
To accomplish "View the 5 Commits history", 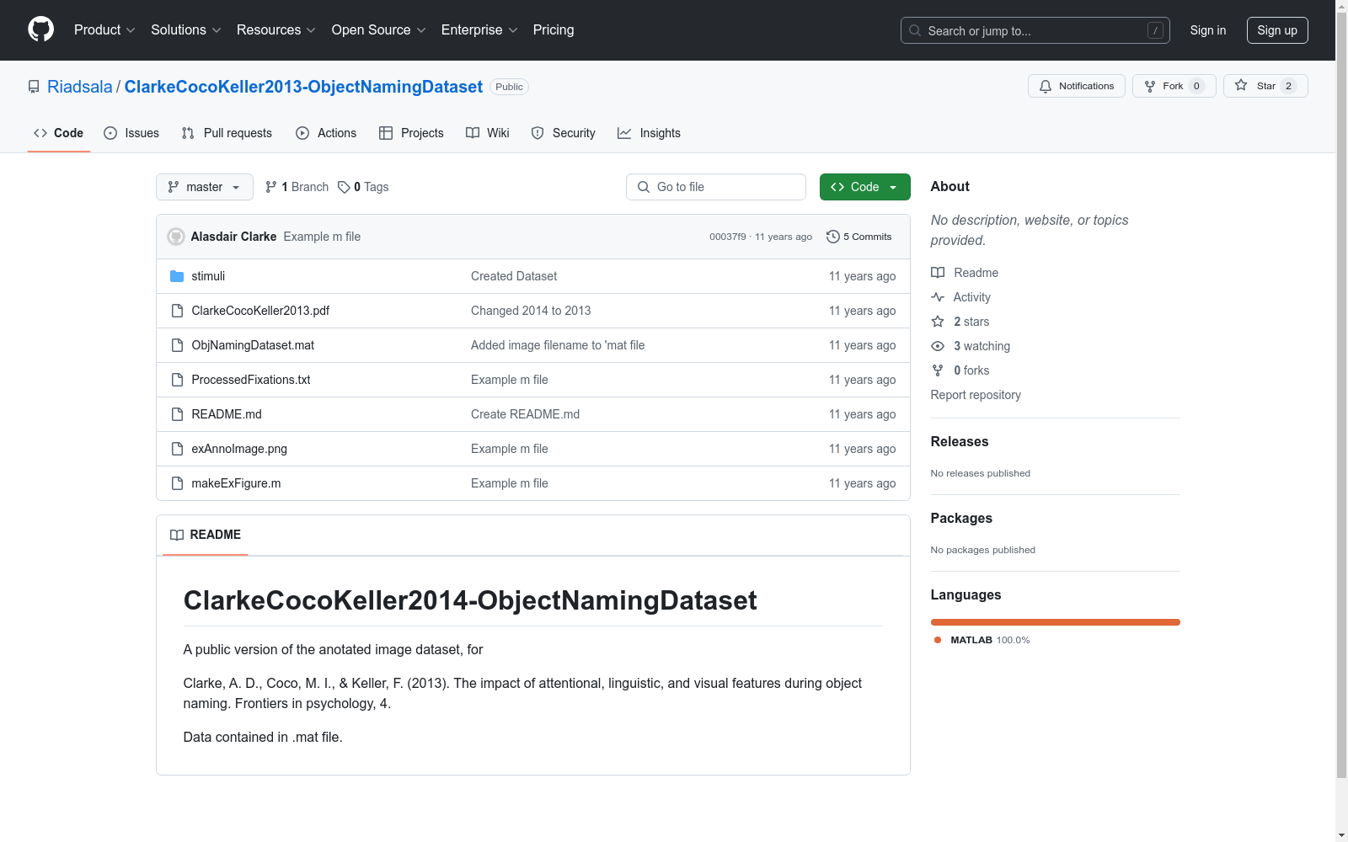I will point(859,237).
